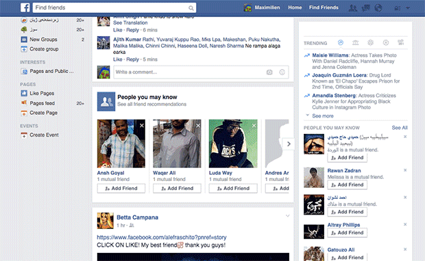Select trending entertainment icon

click(x=400, y=42)
